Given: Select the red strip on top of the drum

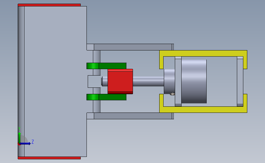Looking at the screenshot, I should pos(49,5).
